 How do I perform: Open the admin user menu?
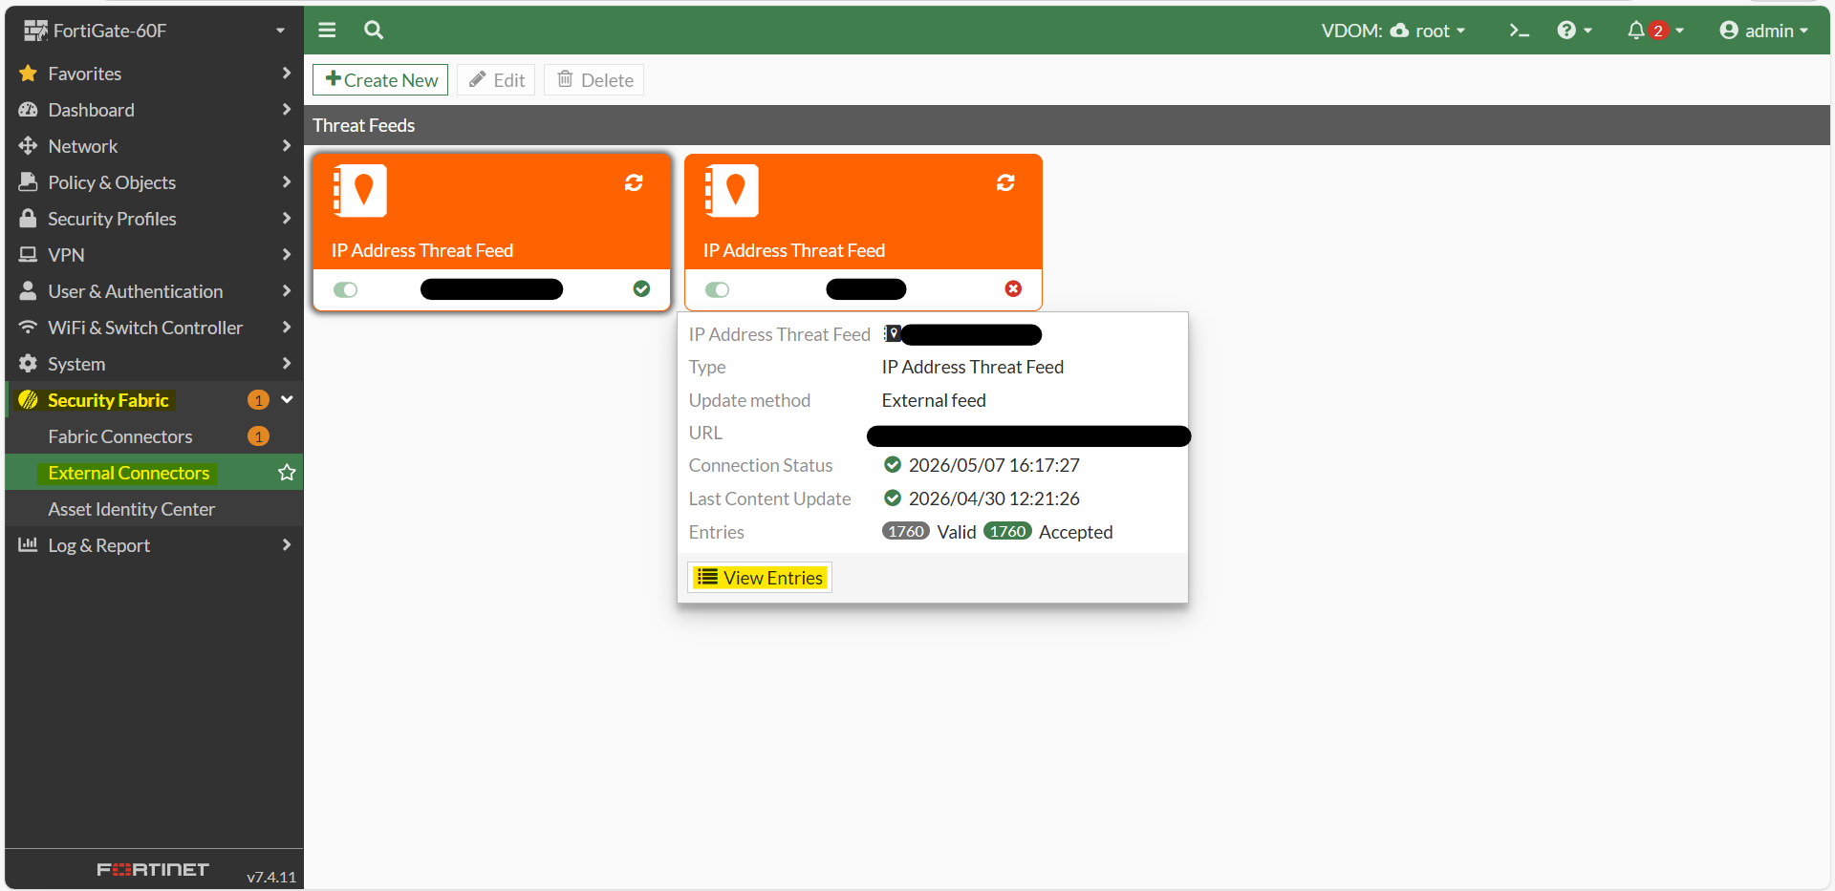coord(1764,31)
